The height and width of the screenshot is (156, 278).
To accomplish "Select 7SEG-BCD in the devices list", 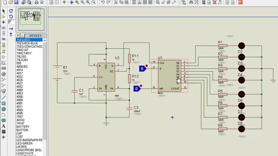I will click(29, 40).
